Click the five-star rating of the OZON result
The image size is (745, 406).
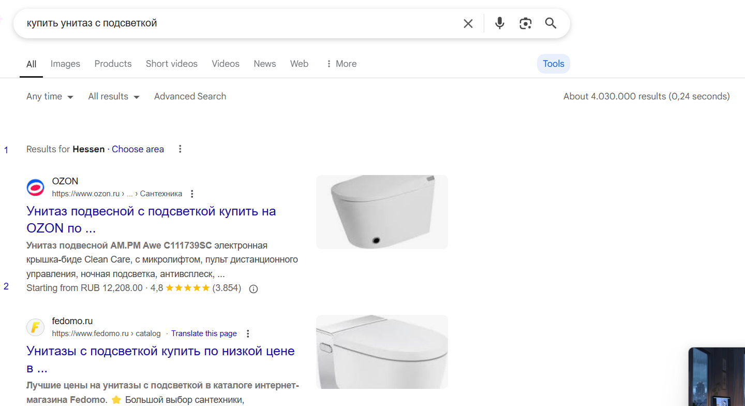[187, 288]
